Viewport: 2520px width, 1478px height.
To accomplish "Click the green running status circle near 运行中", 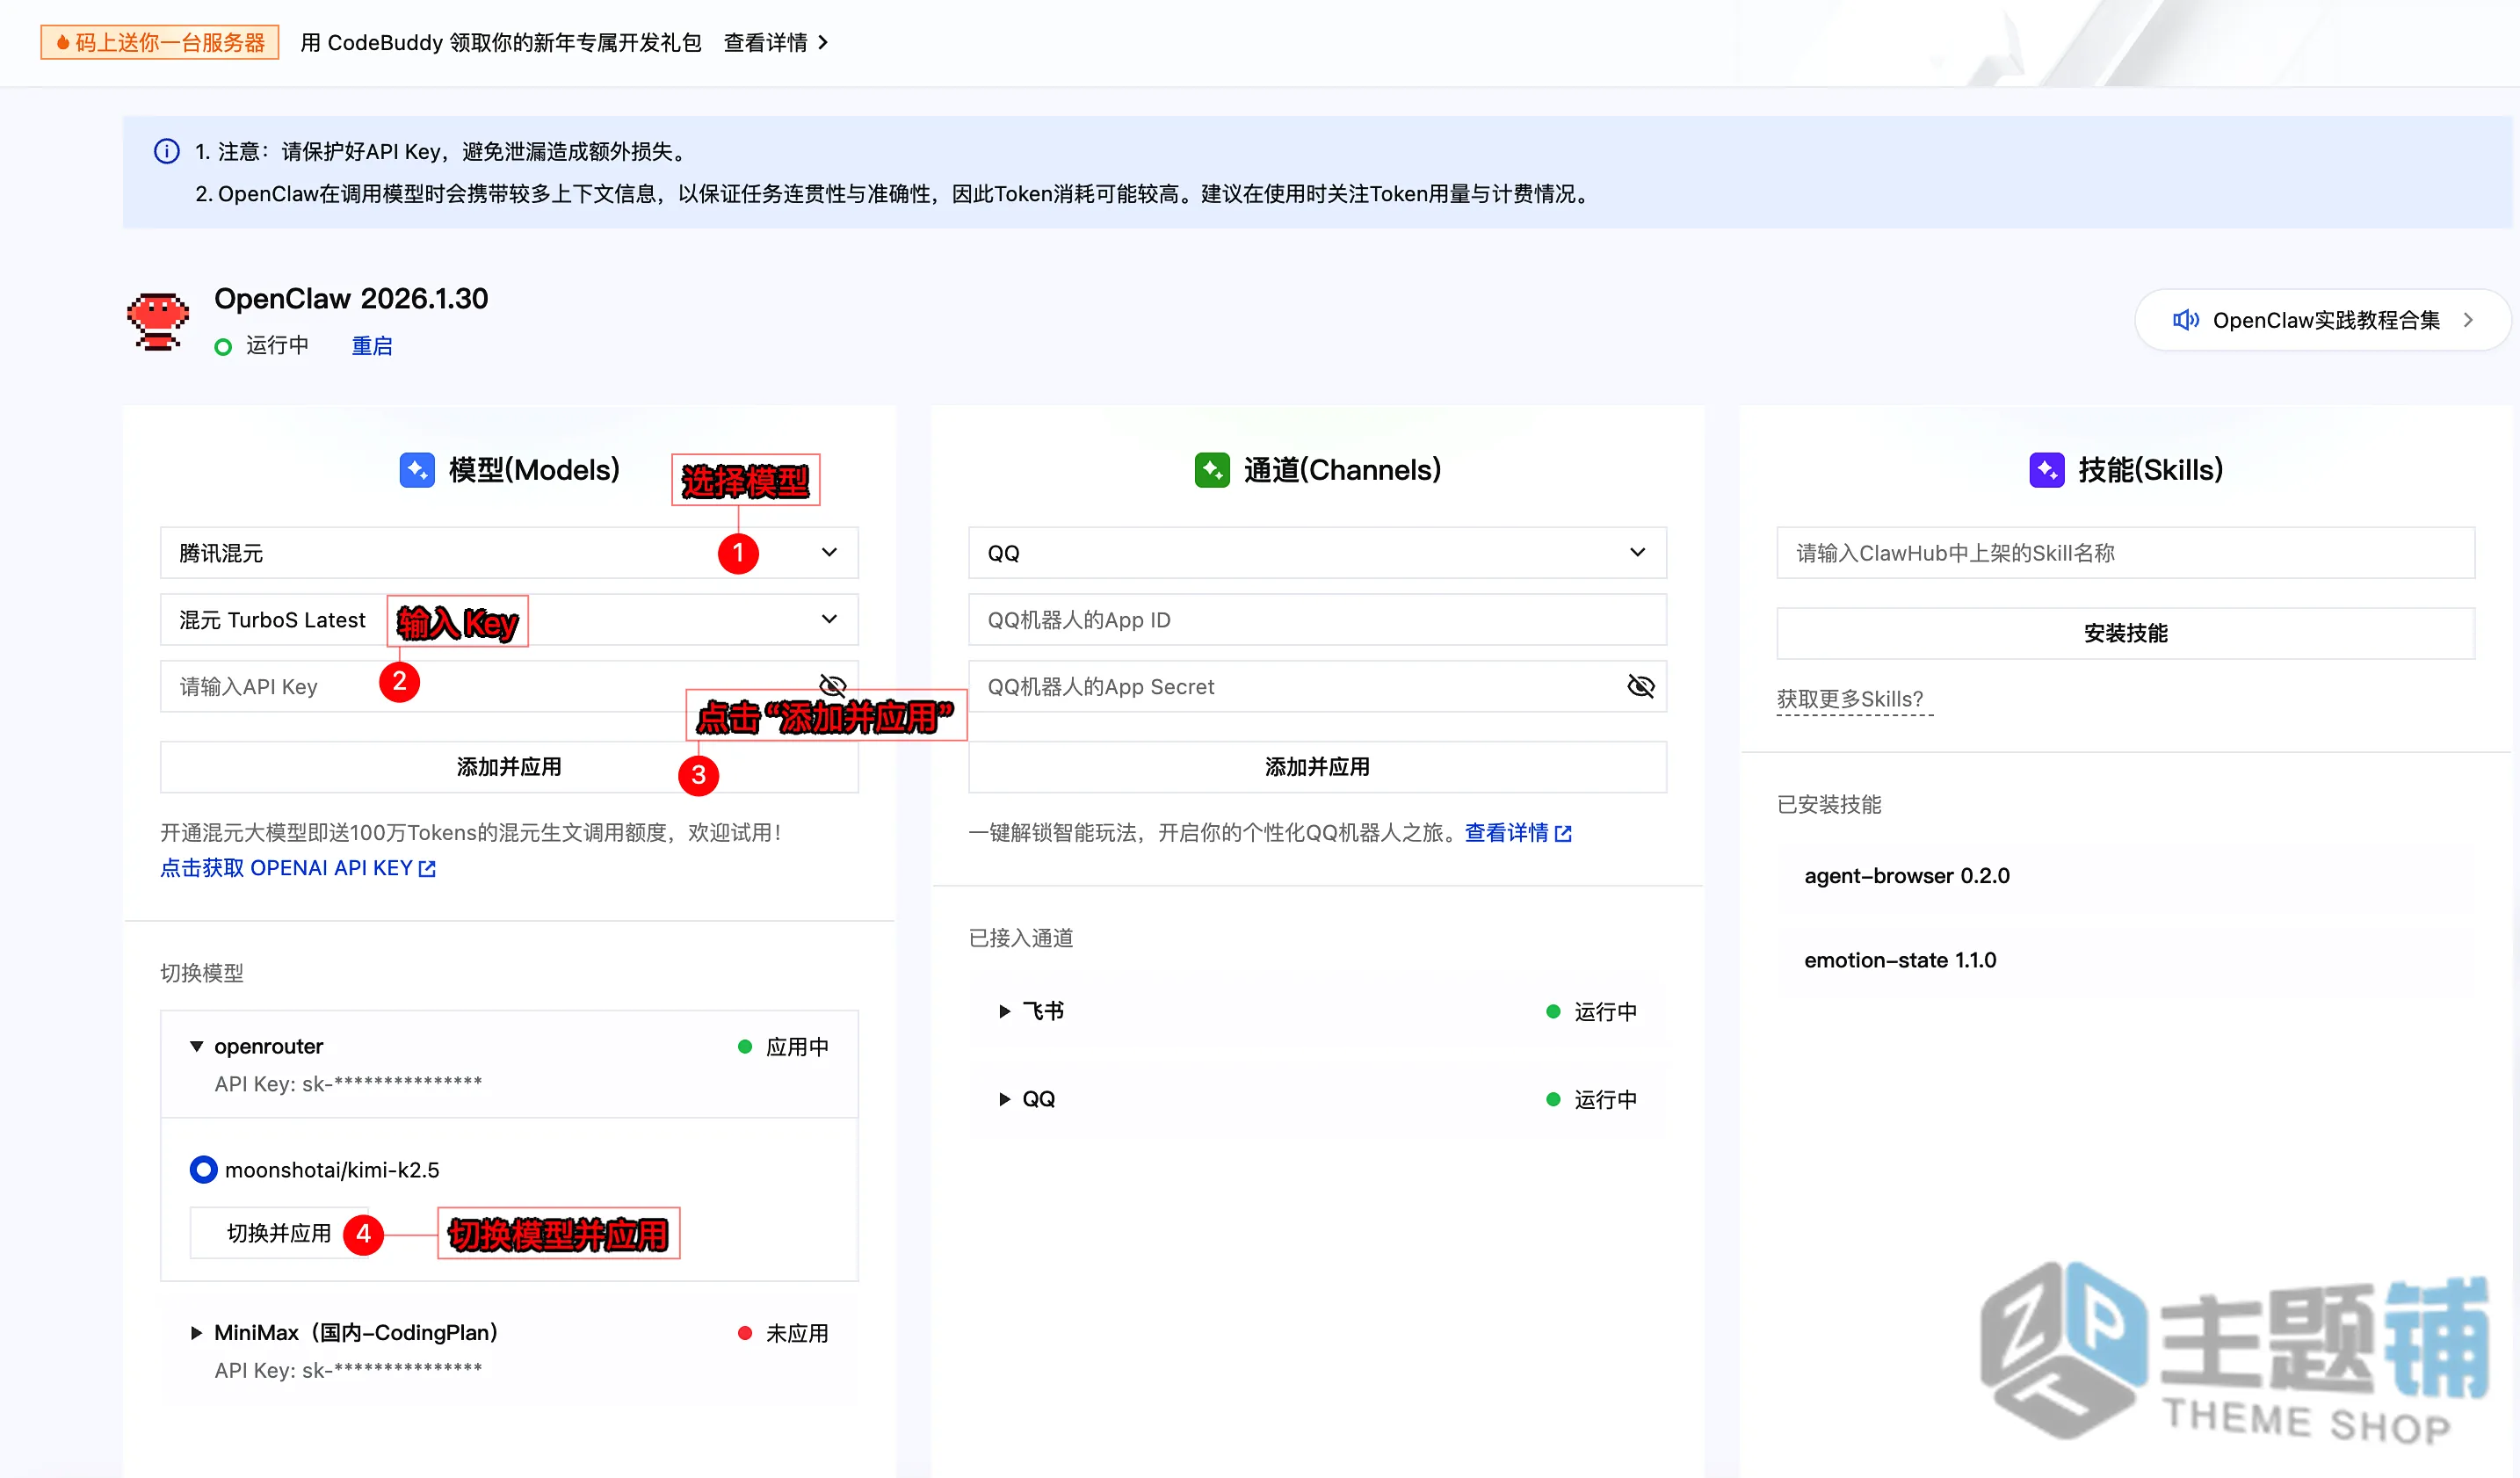I will 223,346.
